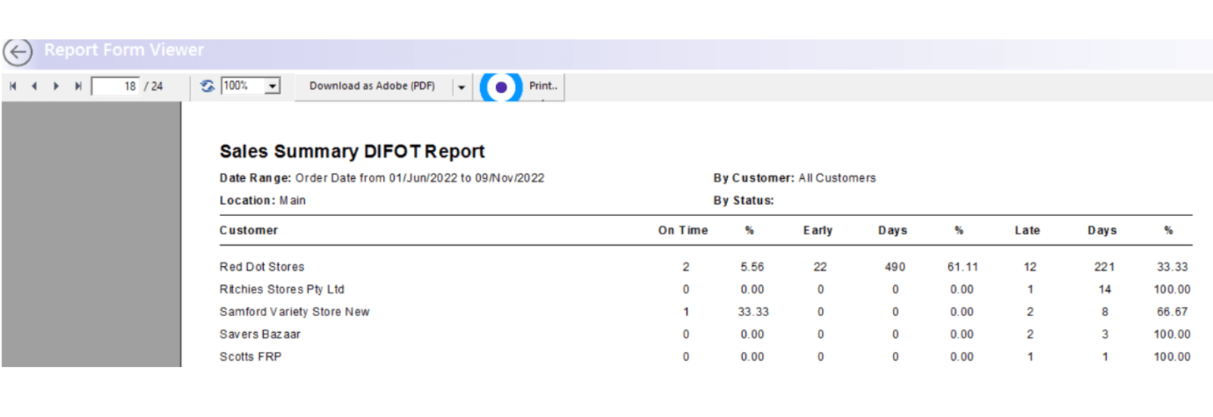This screenshot has height=417, width=1213.
Task: Click the circular icon beside Print
Action: pyautogui.click(x=501, y=87)
